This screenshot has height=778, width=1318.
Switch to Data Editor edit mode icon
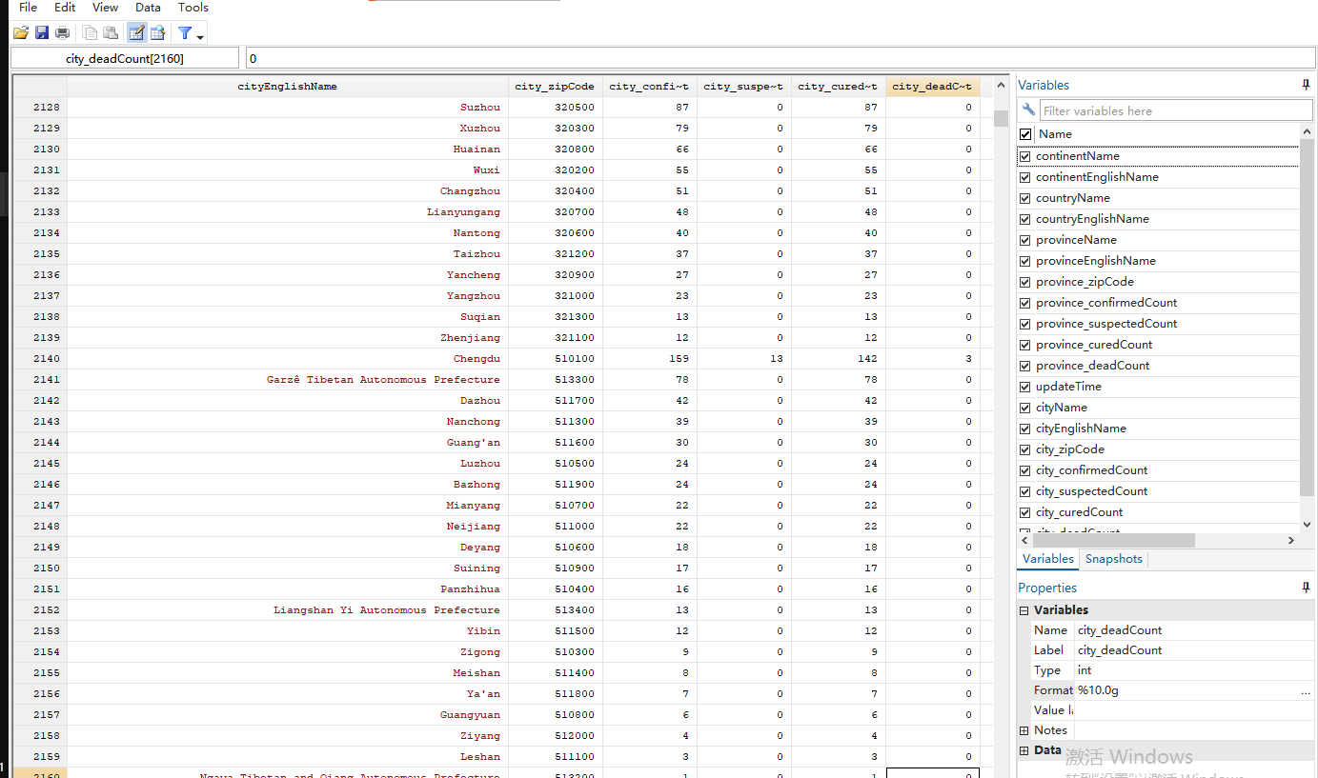pos(136,33)
